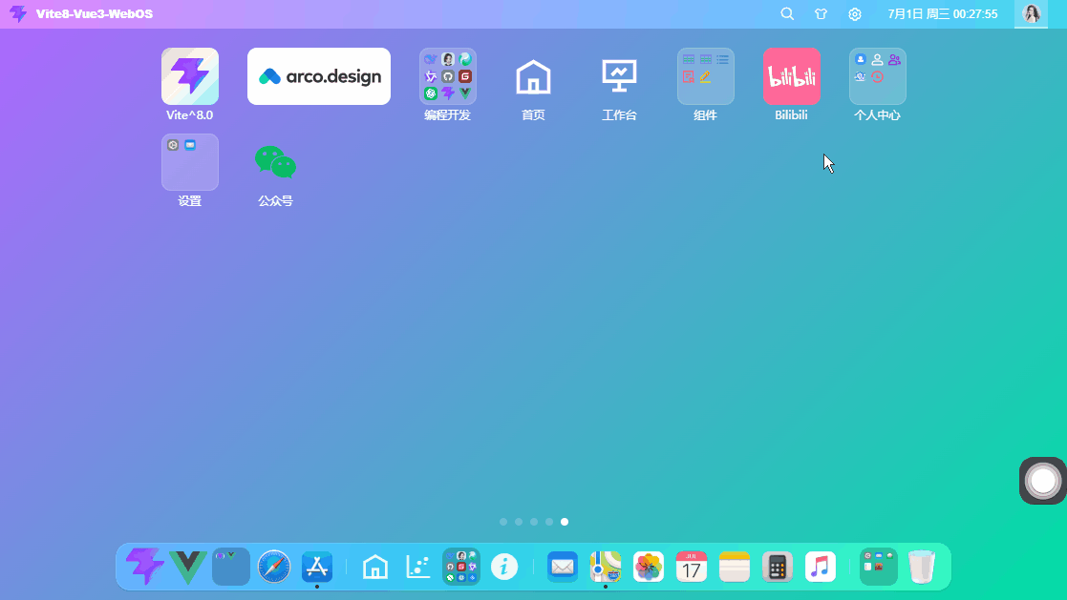Open the theme shirt icon in top bar
1067x600 pixels.
(x=822, y=13)
